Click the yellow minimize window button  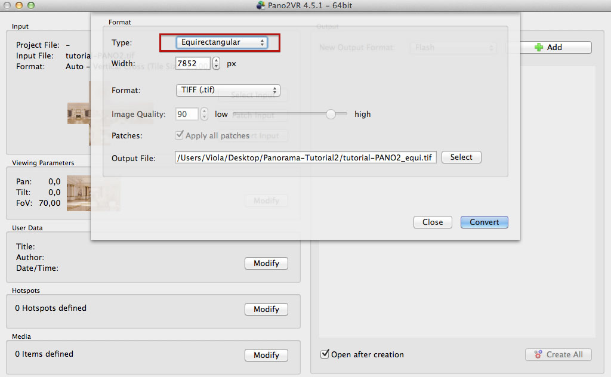click(x=18, y=5)
